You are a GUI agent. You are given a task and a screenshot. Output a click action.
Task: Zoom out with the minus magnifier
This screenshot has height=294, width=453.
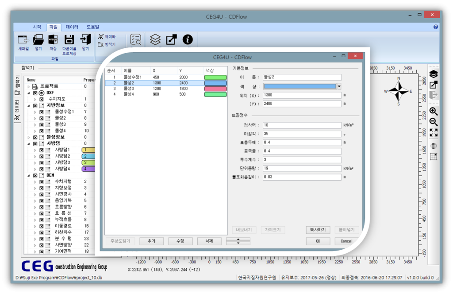[x=434, y=122]
